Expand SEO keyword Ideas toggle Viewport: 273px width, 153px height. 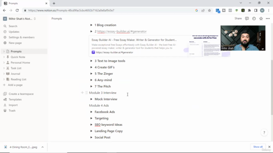(91, 125)
